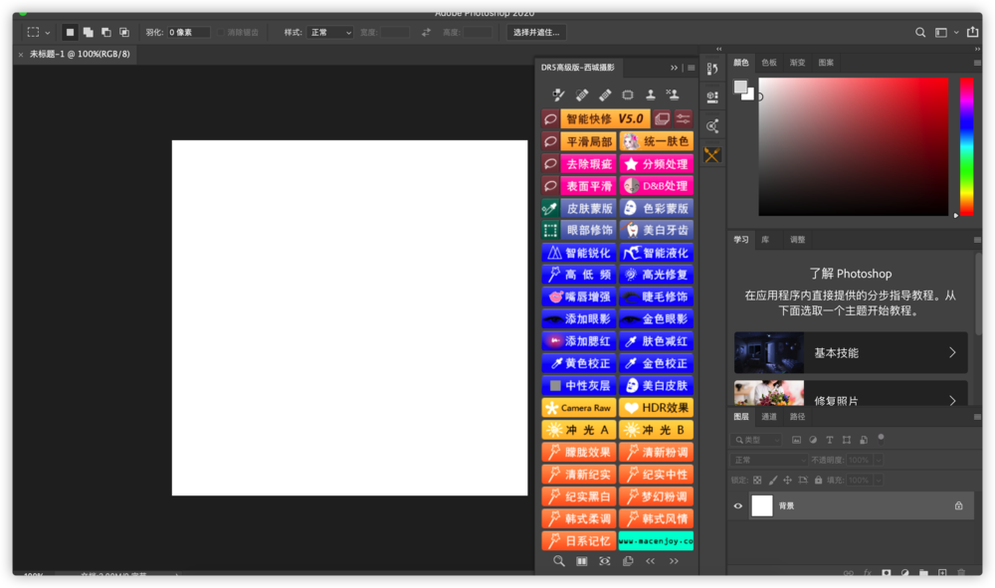The image size is (995, 588).
Task: Click the eyedropper icon left of 皮肤蒙版
Action: click(x=550, y=208)
